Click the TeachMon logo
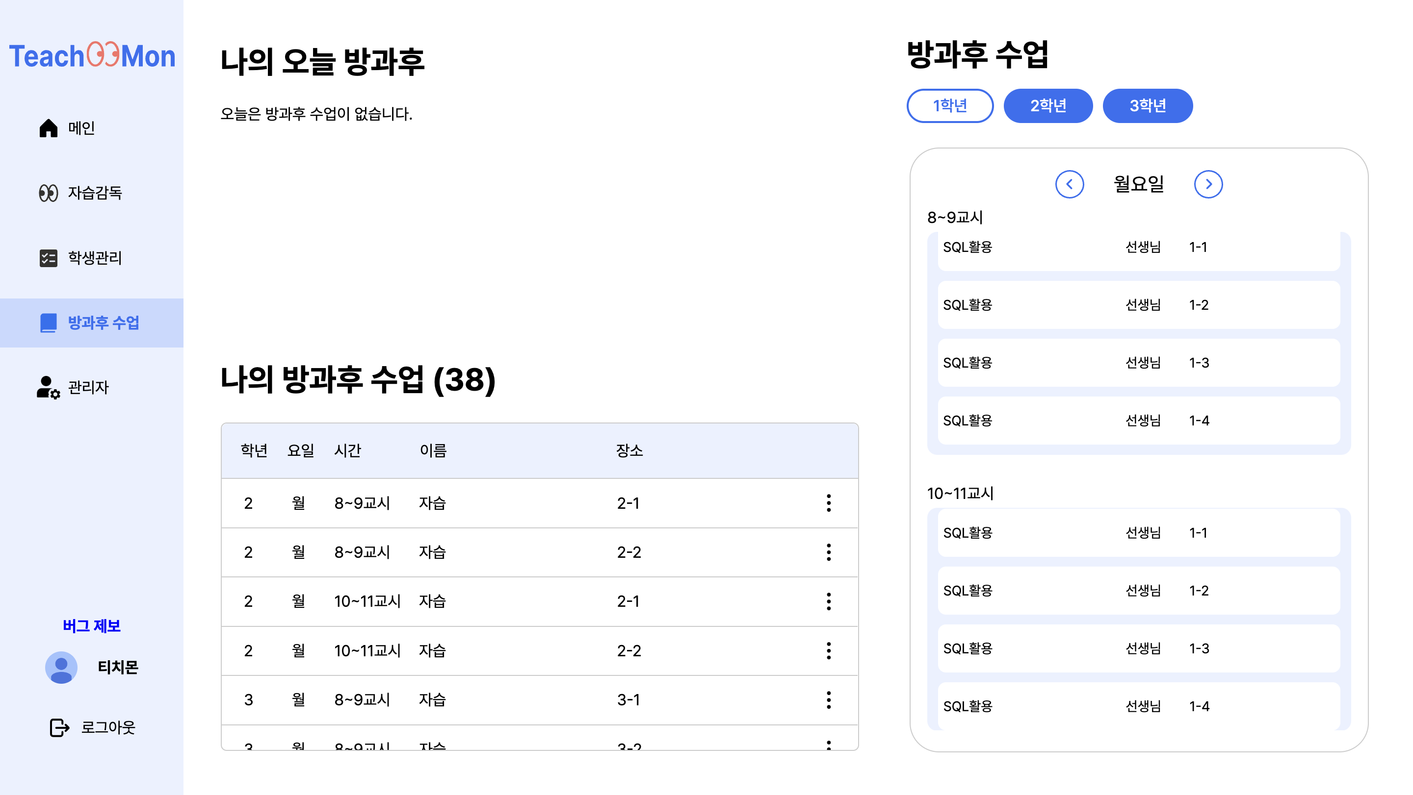 point(92,56)
